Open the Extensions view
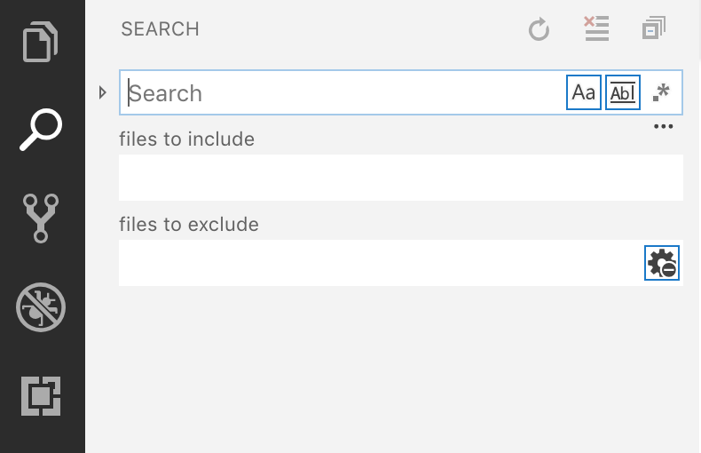 point(41,395)
